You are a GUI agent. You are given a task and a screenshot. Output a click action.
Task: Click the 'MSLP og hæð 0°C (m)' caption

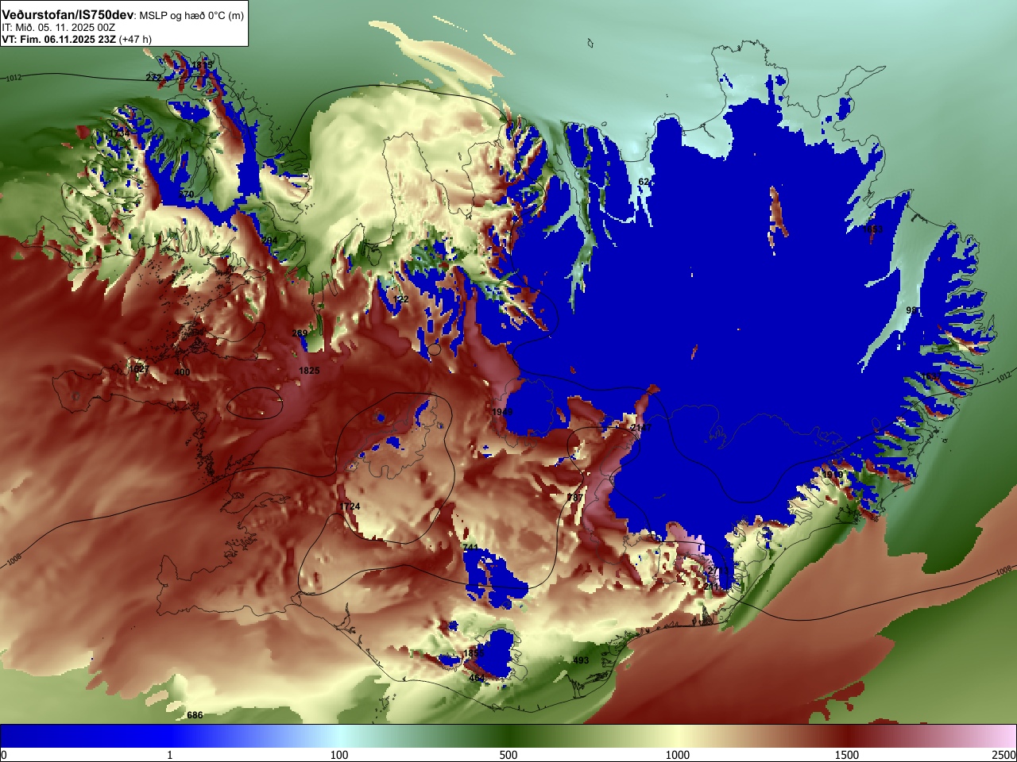(x=191, y=16)
